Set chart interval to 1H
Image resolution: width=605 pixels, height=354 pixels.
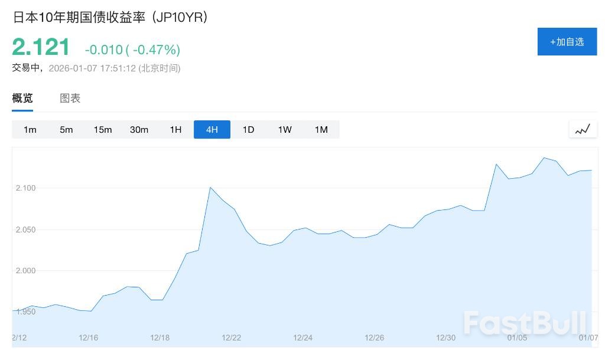tap(175, 130)
